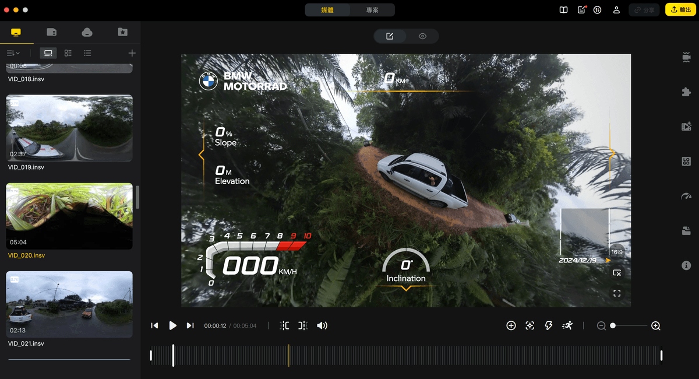Zoom in the timeline
This screenshot has width=699, height=379.
pyautogui.click(x=656, y=326)
